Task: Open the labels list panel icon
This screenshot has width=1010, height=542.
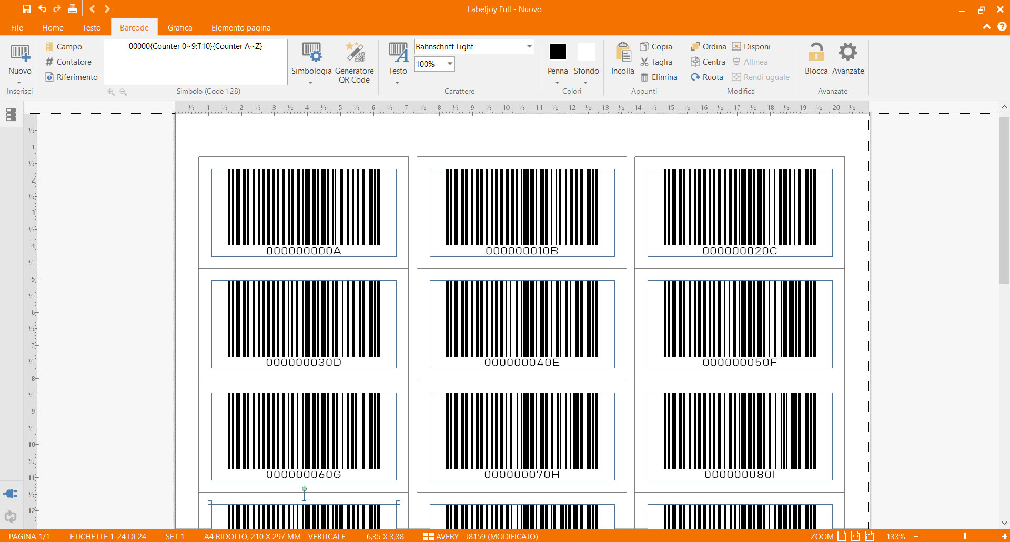Action: 11,115
